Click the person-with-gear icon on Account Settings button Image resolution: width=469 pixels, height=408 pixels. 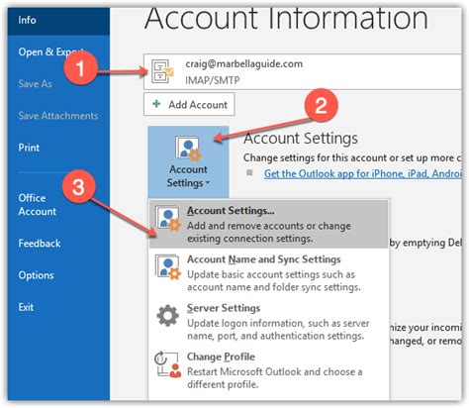click(x=189, y=149)
